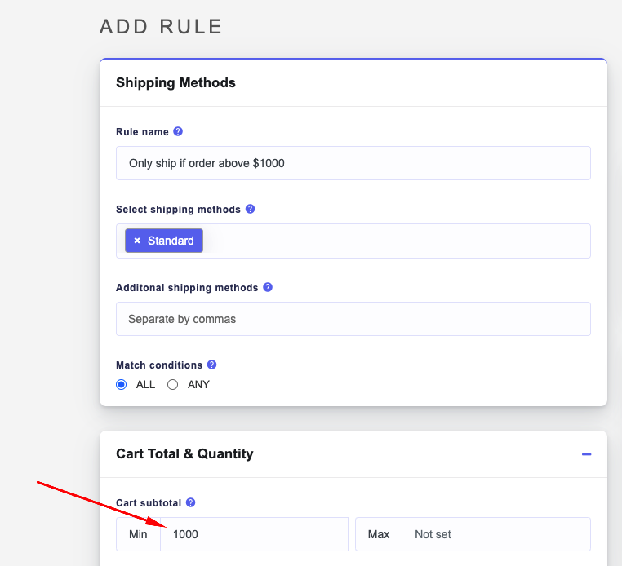622x566 pixels.
Task: Click the Max label of Cart subtotal
Action: (379, 534)
